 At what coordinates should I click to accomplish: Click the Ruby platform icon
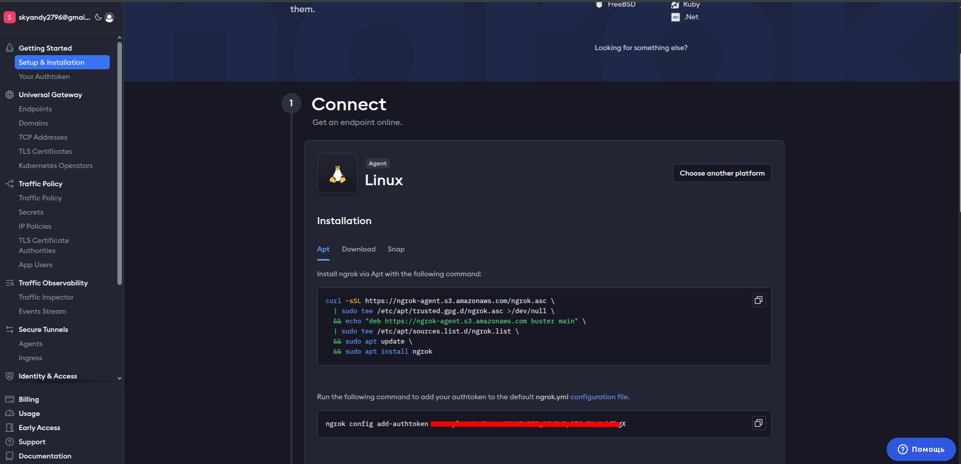(676, 5)
